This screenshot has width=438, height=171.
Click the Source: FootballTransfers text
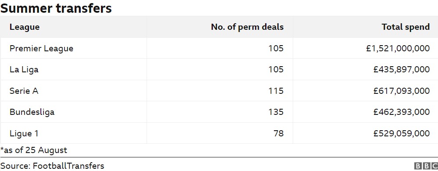click(52, 166)
